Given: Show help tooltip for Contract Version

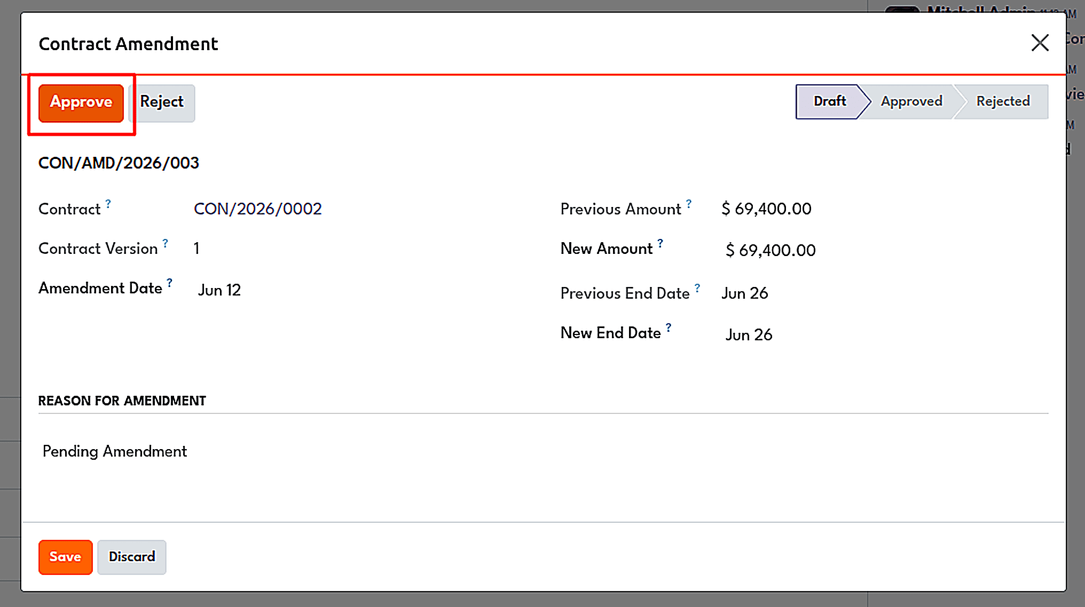Looking at the screenshot, I should click(166, 243).
